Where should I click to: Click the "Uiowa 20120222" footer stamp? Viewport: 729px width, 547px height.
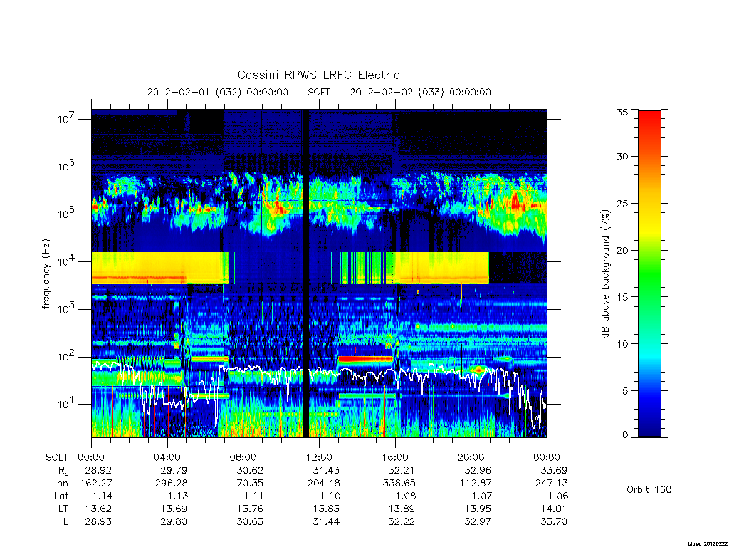708,543
